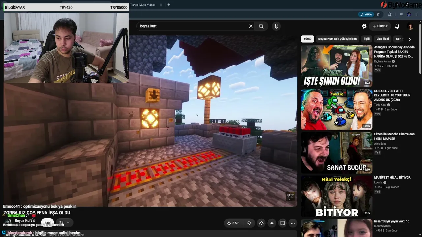Click the Oluştur create button

(x=380, y=26)
